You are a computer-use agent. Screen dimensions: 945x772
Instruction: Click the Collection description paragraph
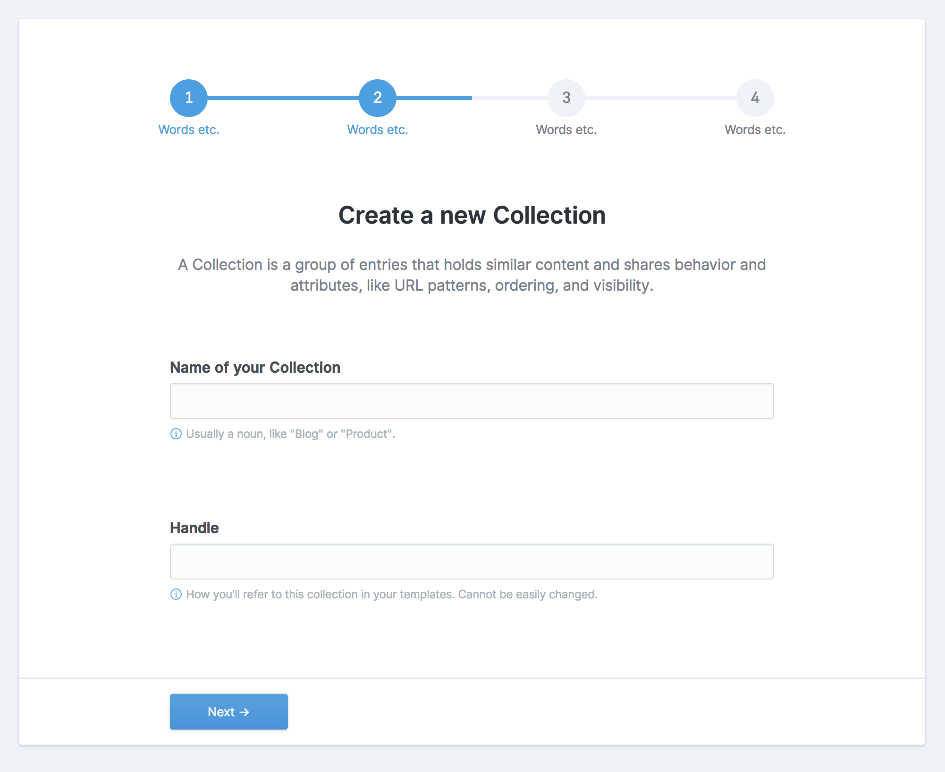pos(472,275)
